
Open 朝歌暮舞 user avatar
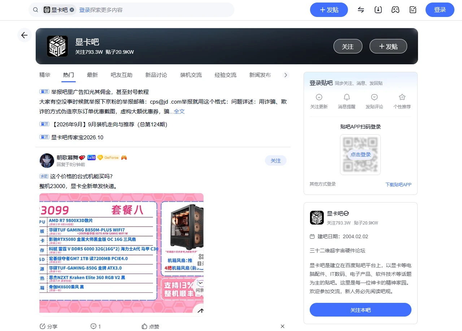(x=47, y=161)
